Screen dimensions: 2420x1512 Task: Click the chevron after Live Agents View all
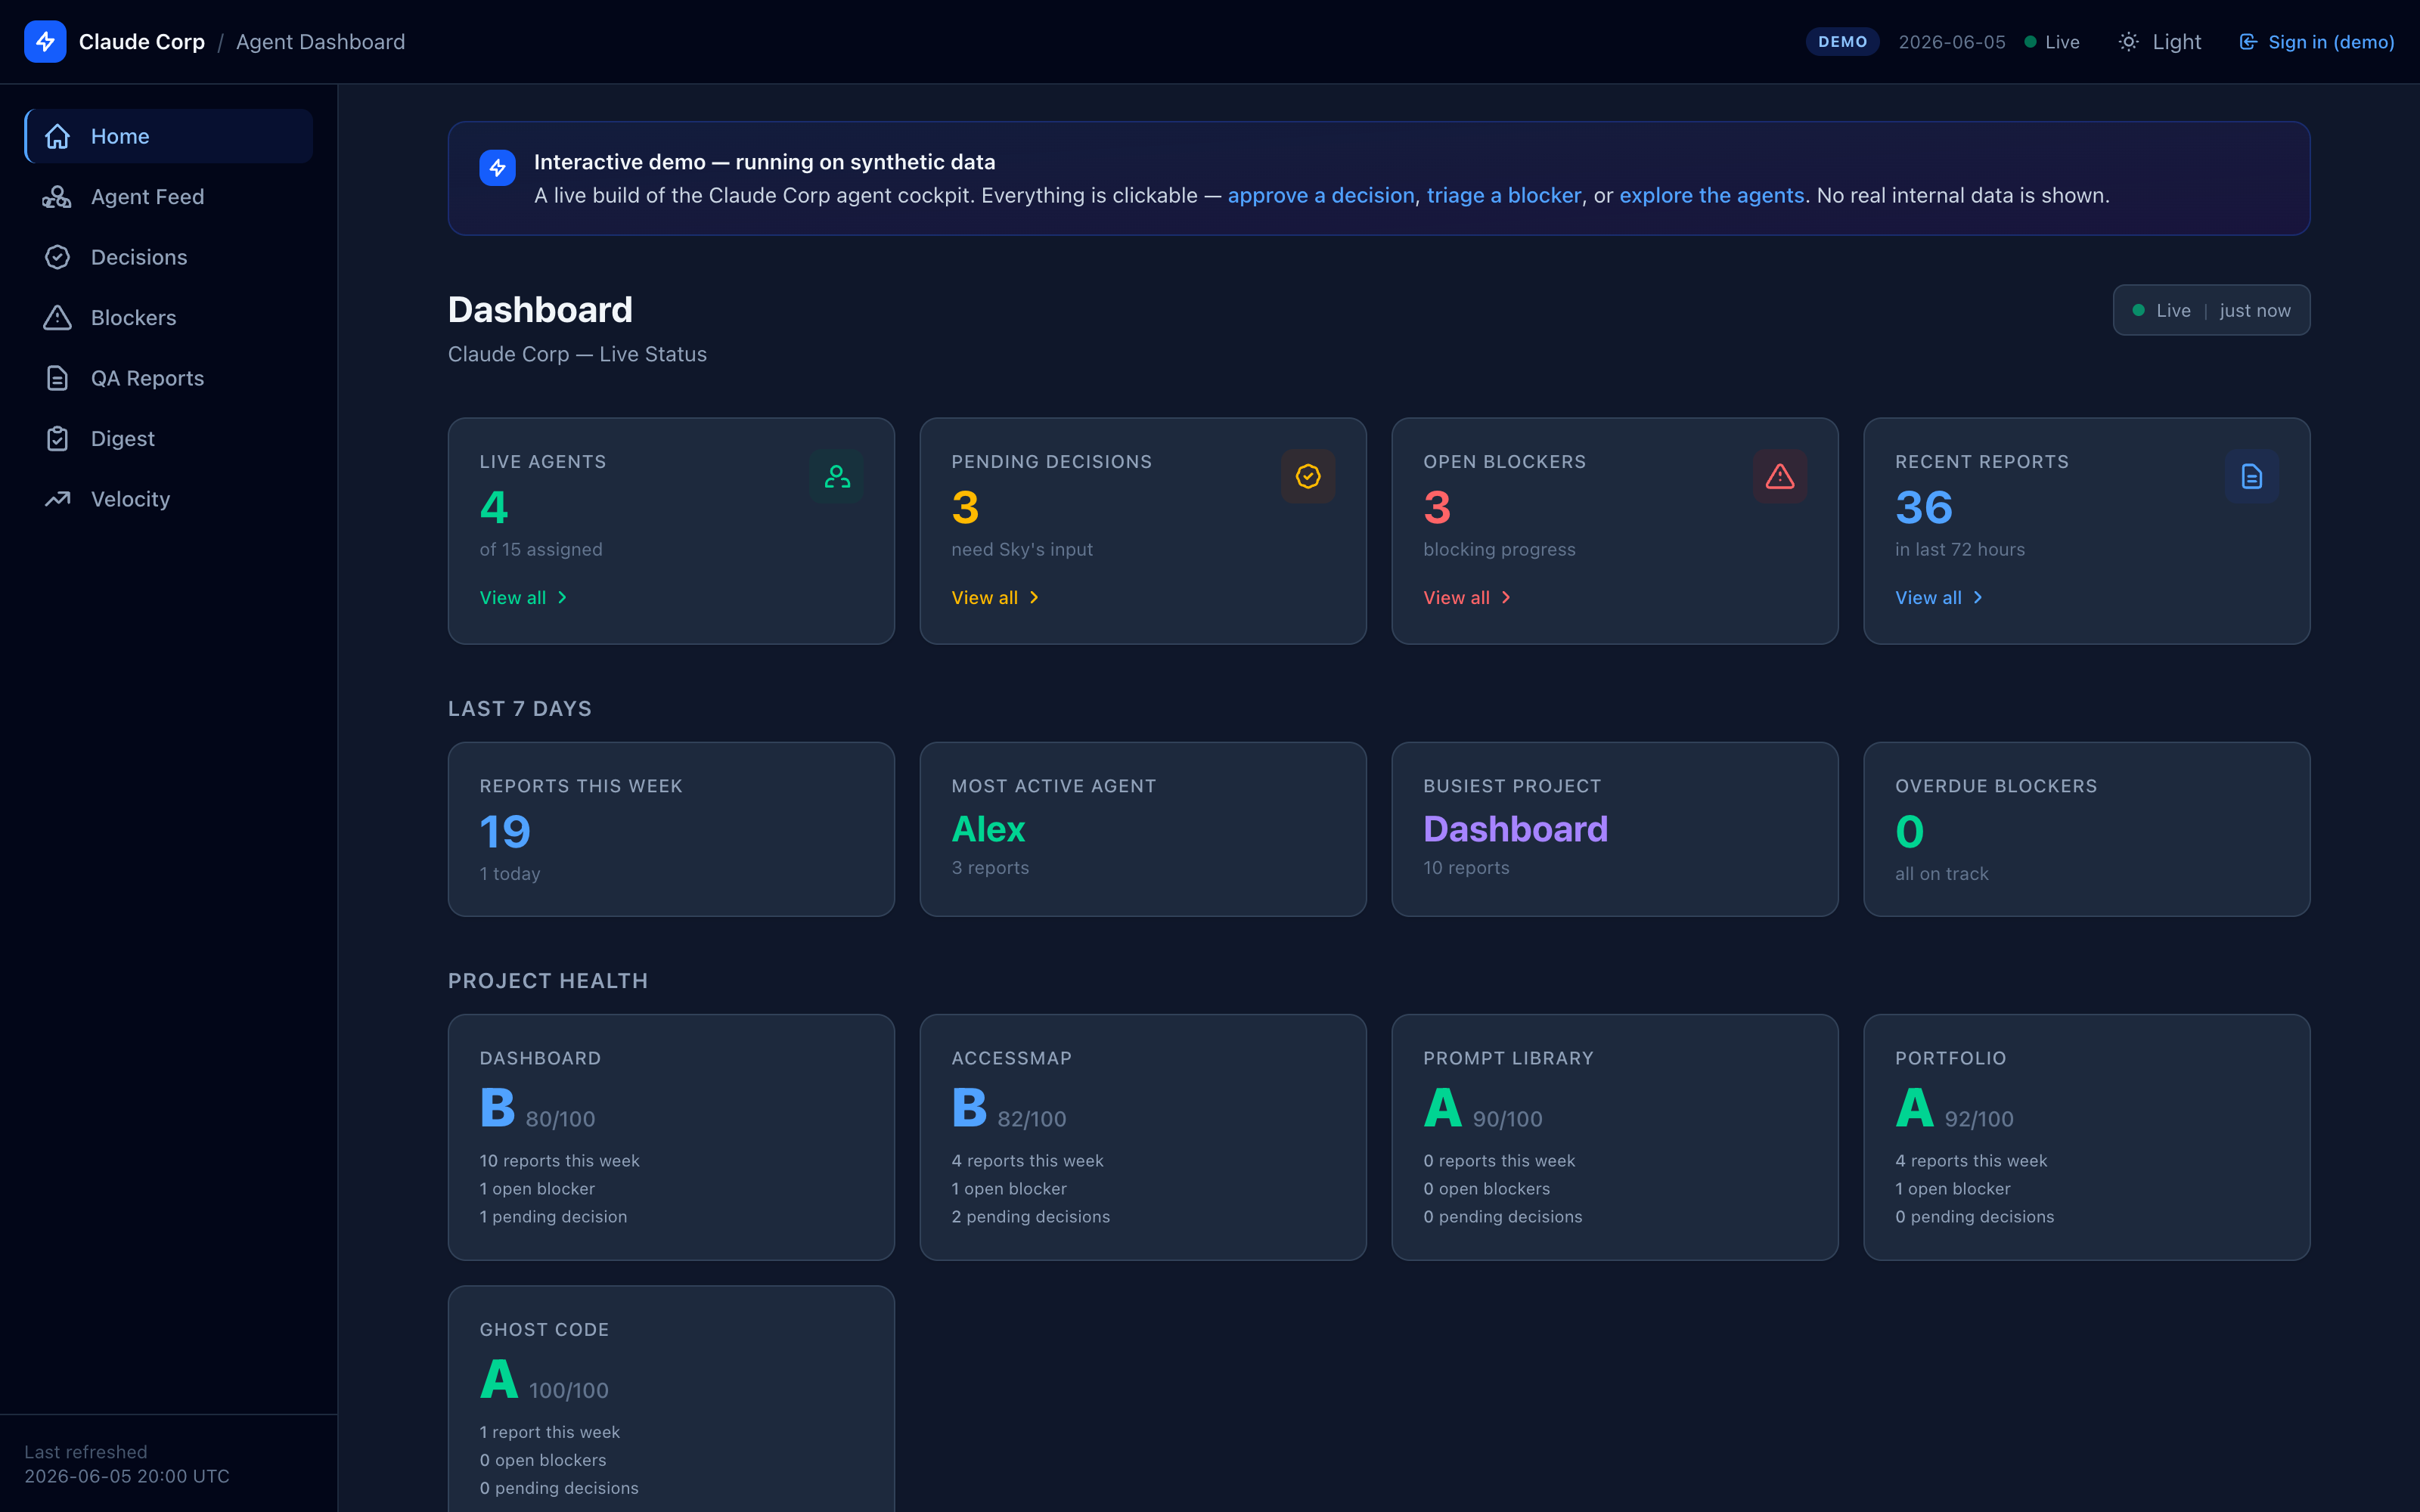click(x=562, y=598)
